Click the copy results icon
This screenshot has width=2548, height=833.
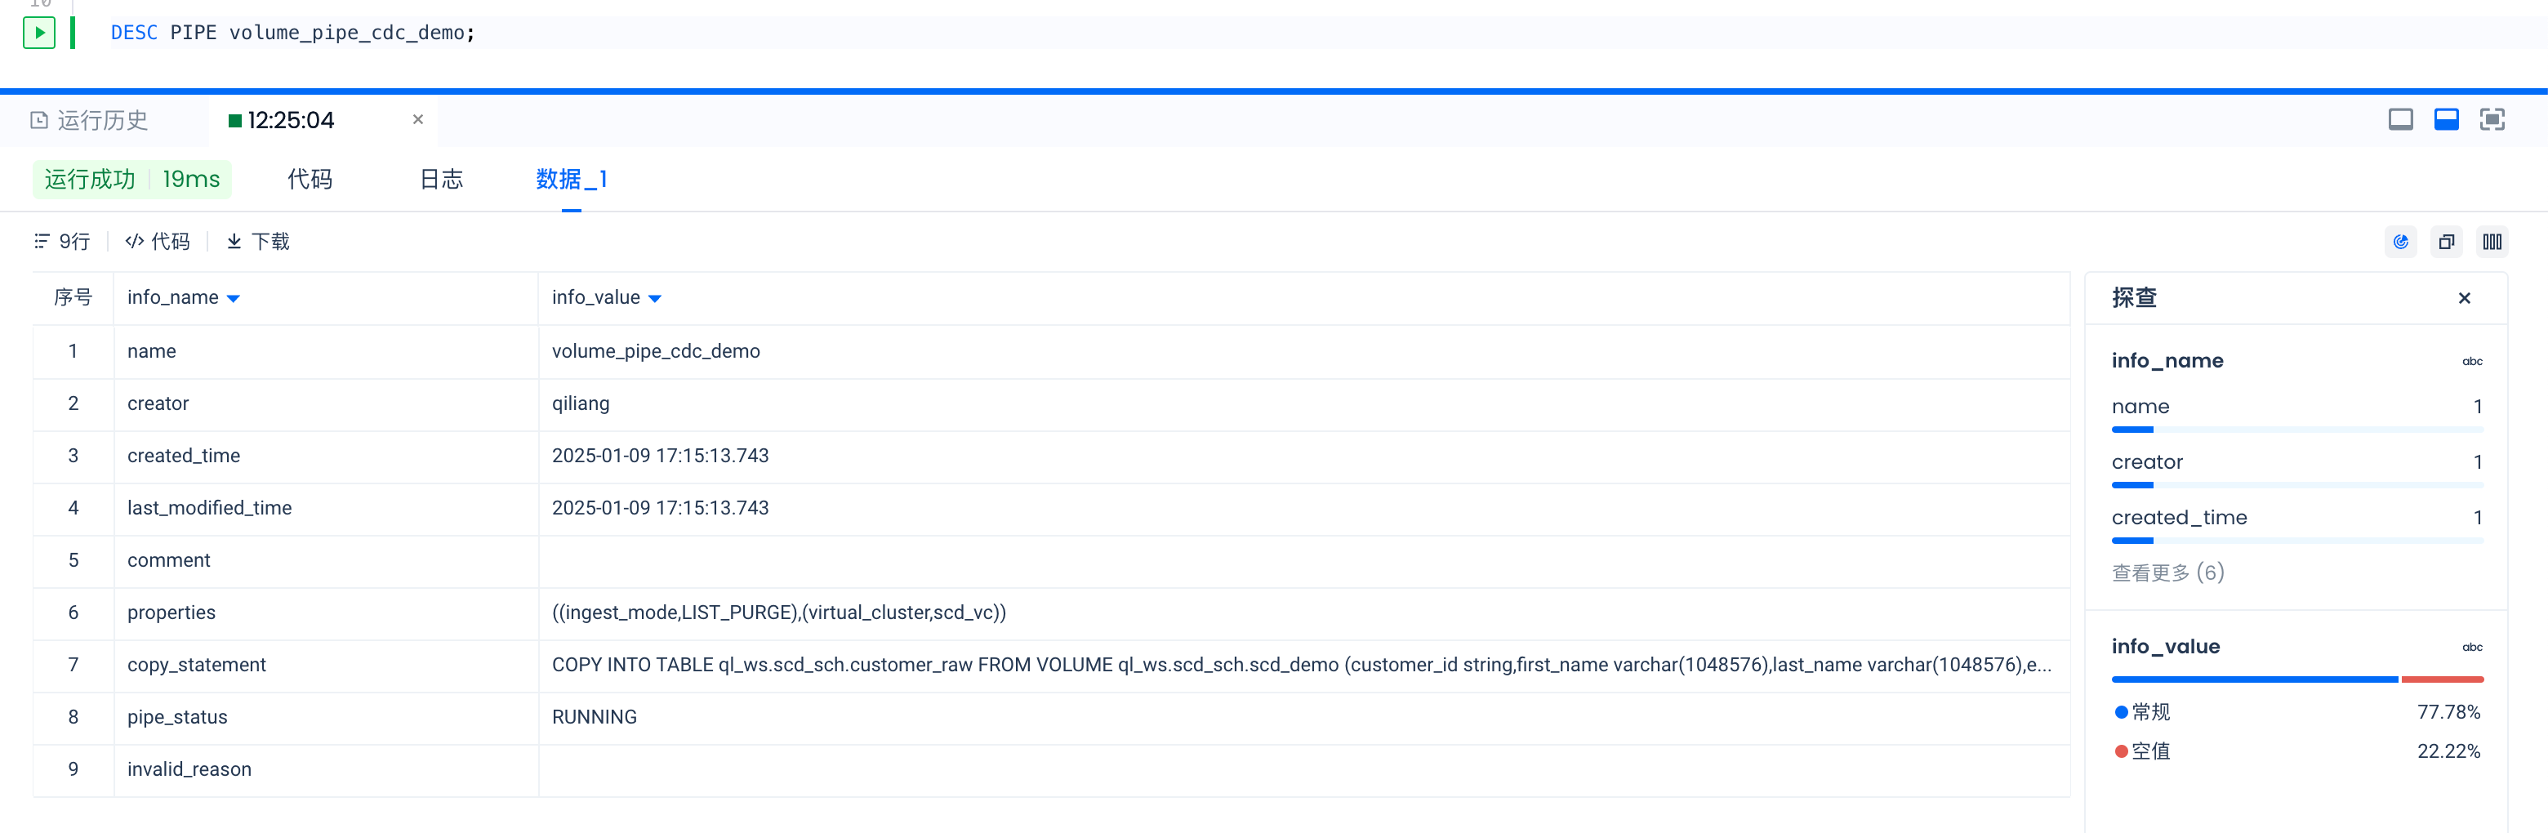tap(2446, 243)
